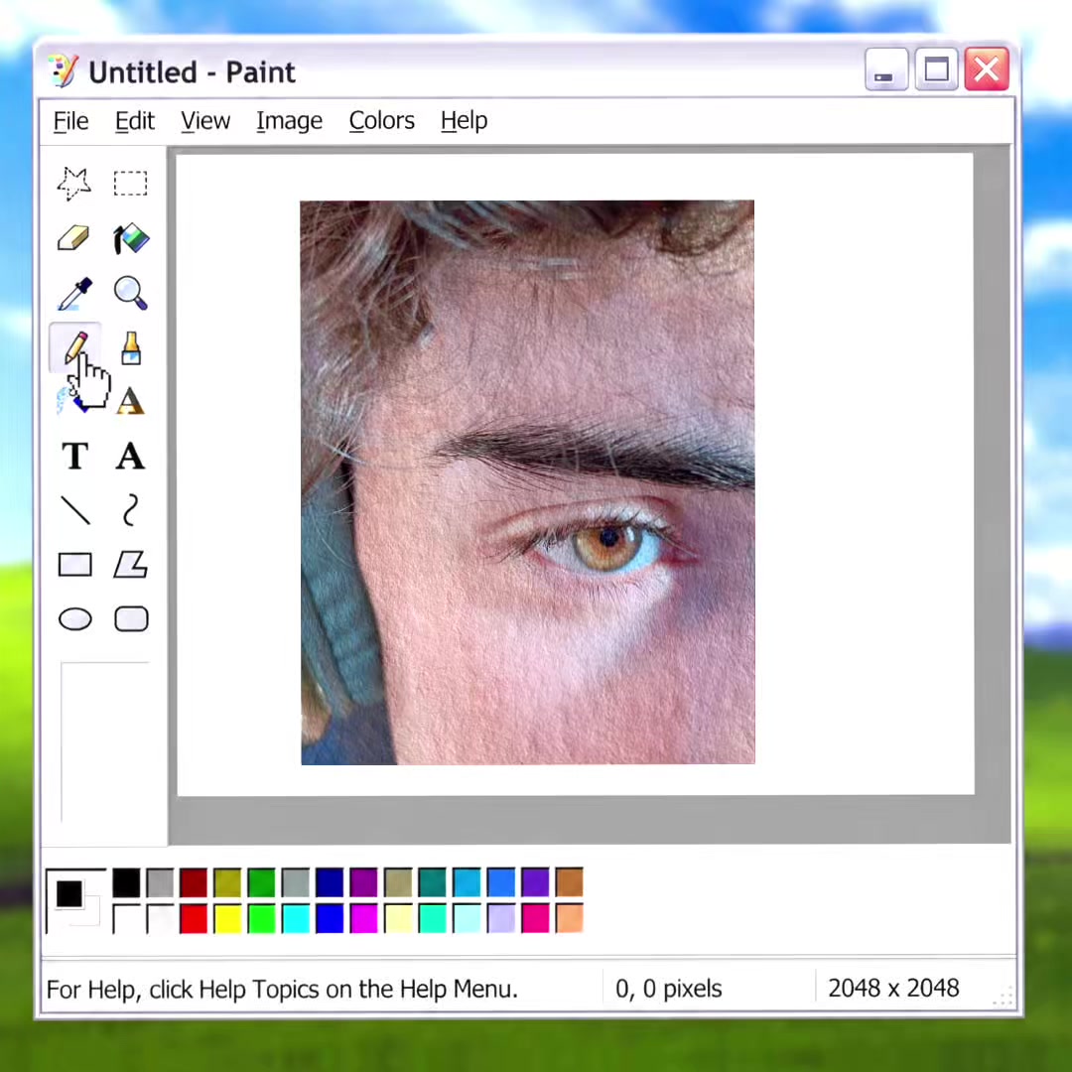Choose the Eraser tool

click(73, 238)
